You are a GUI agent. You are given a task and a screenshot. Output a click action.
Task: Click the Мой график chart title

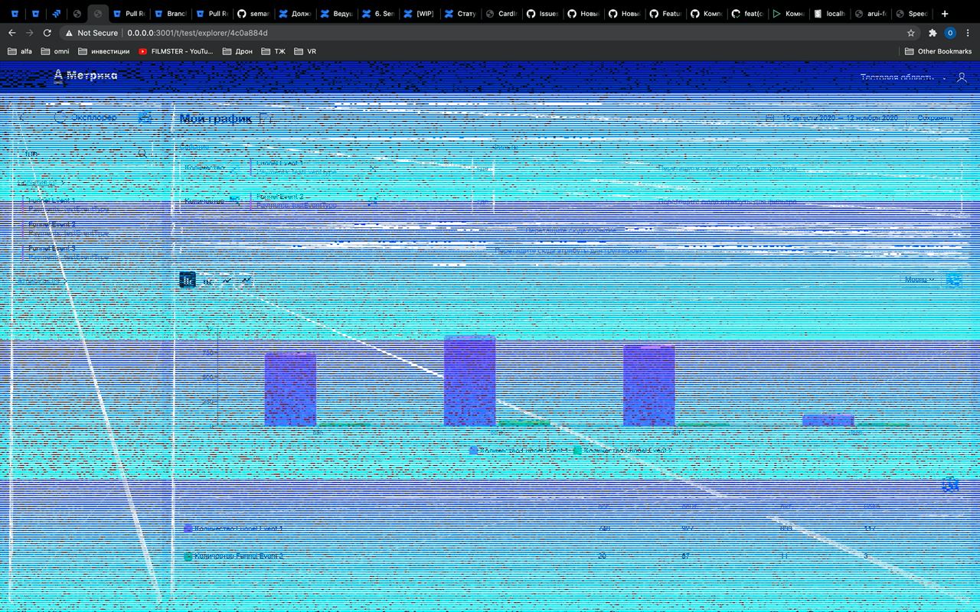coord(215,119)
